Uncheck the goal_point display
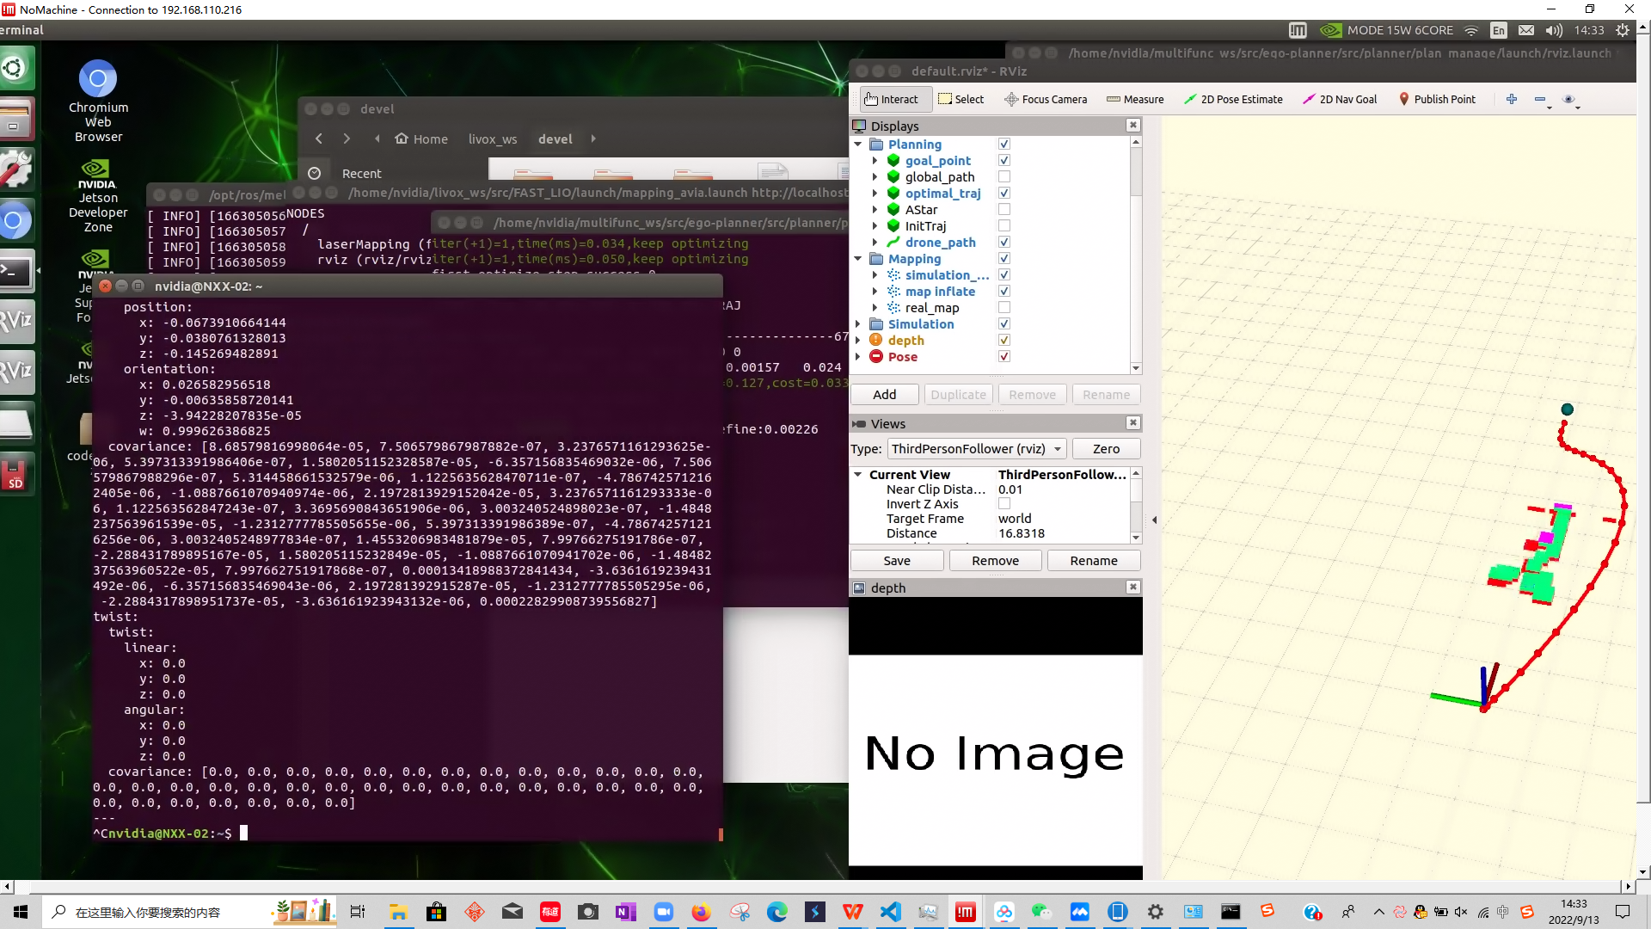The height and width of the screenshot is (929, 1651). (x=1003, y=161)
